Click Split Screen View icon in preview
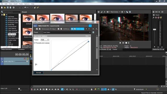This screenshot has width=167, height=94. pos(107,12)
